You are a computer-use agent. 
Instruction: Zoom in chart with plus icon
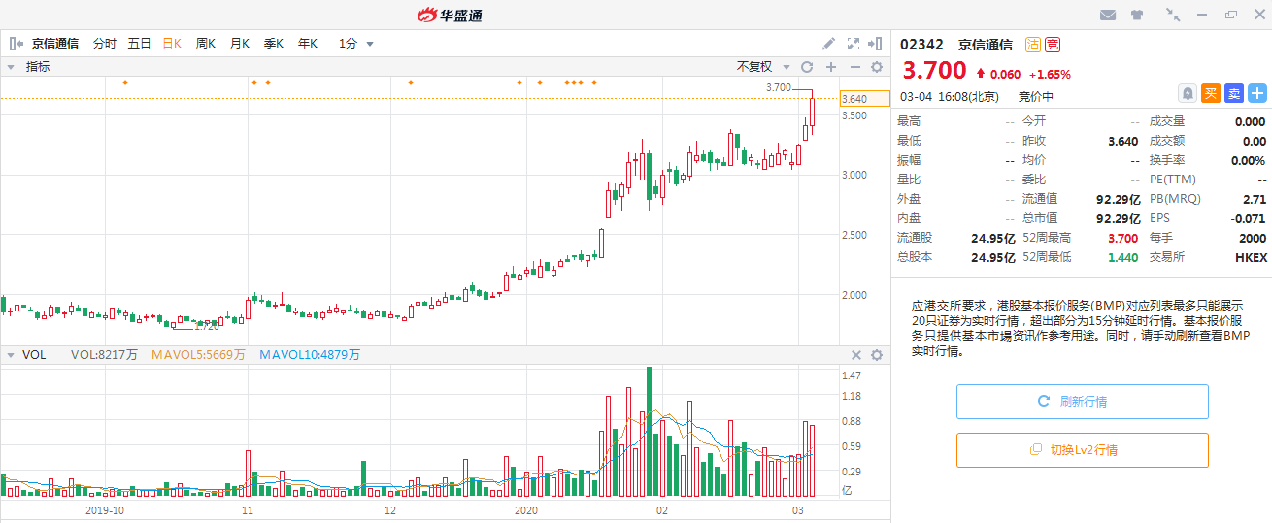point(831,67)
